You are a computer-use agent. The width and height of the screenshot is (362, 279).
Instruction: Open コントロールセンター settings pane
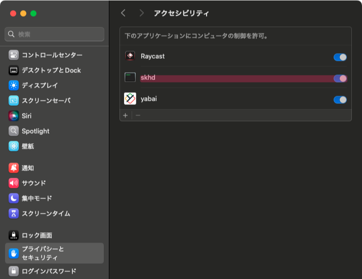[54, 55]
